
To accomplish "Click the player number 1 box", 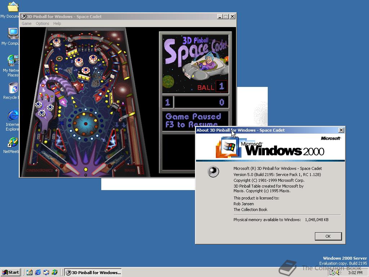I will [168, 102].
